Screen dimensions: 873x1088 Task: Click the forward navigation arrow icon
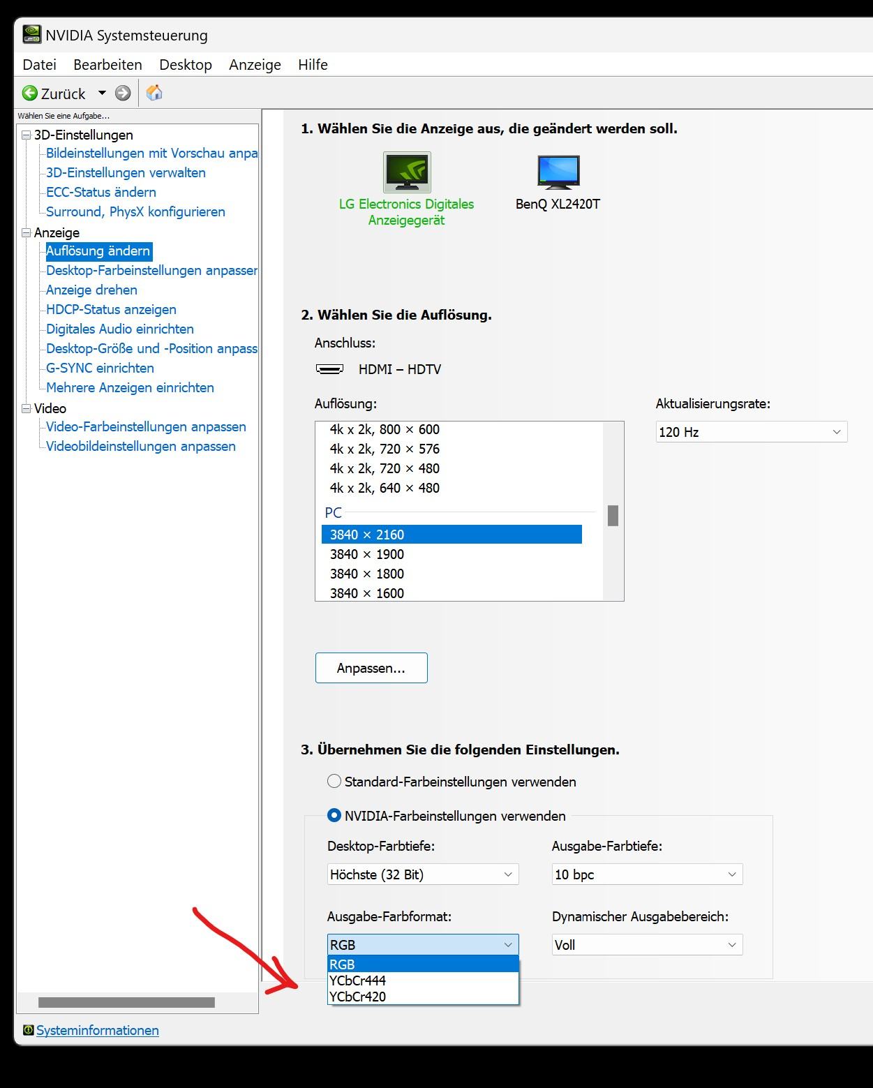coord(123,94)
